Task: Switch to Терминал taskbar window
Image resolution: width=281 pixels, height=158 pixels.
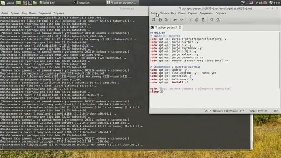Action: pos(81,3)
